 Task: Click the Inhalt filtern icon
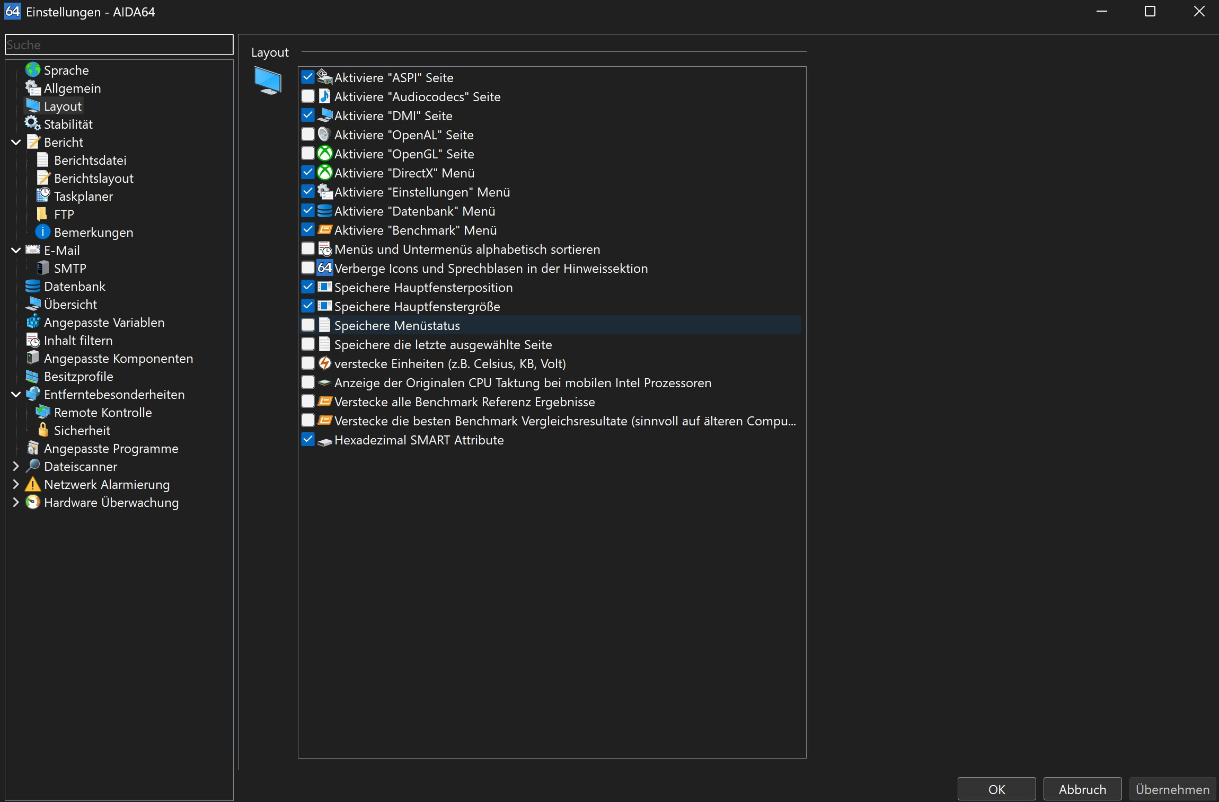33,340
